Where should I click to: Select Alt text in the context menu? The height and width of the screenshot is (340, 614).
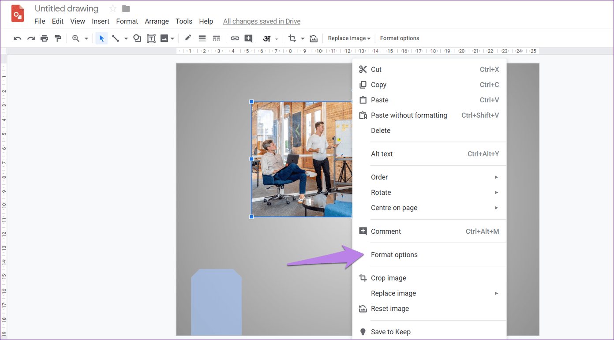click(x=429, y=154)
